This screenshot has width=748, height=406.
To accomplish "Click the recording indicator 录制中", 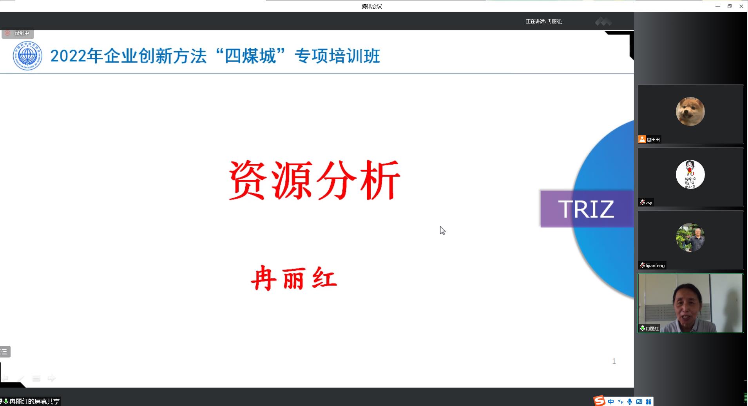I will tap(18, 33).
